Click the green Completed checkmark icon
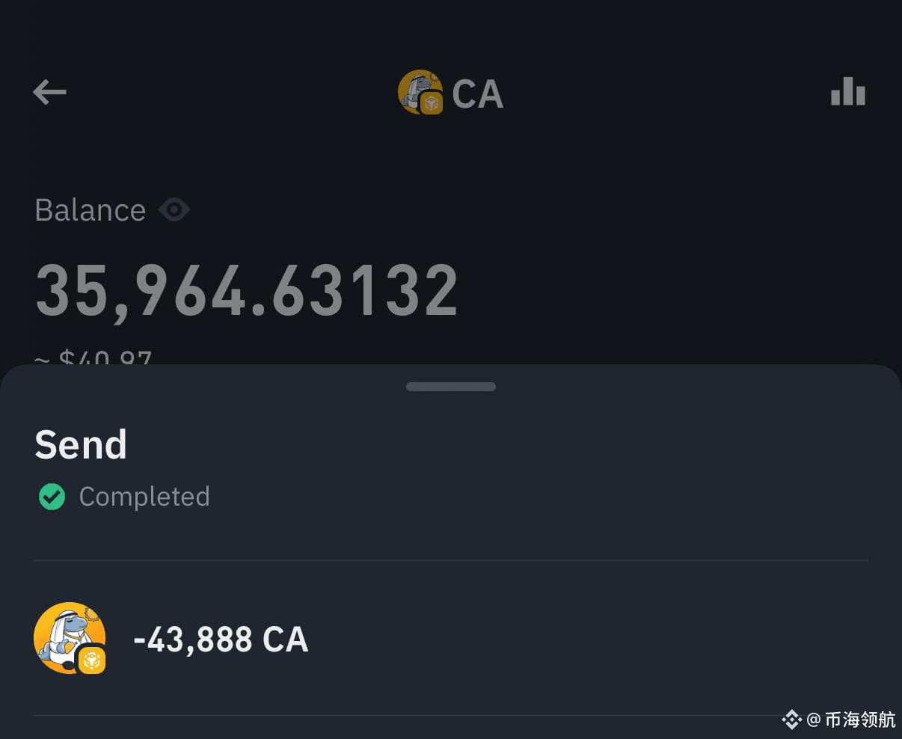This screenshot has height=739, width=902. [52, 497]
